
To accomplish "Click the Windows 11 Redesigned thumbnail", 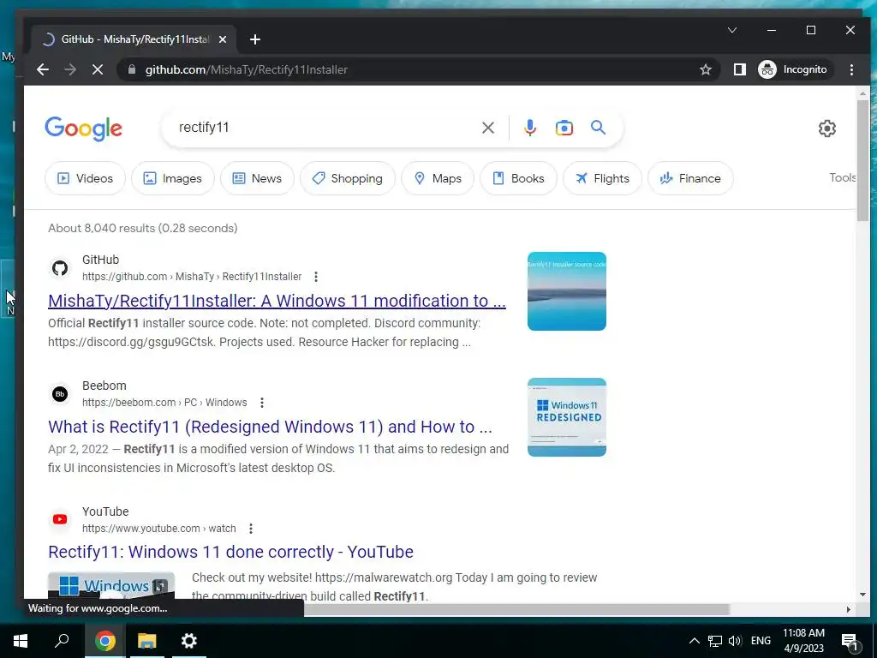I will click(x=567, y=417).
